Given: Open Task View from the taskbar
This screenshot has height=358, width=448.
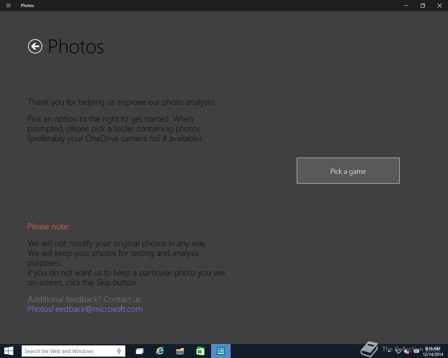Looking at the screenshot, I should coord(140,351).
